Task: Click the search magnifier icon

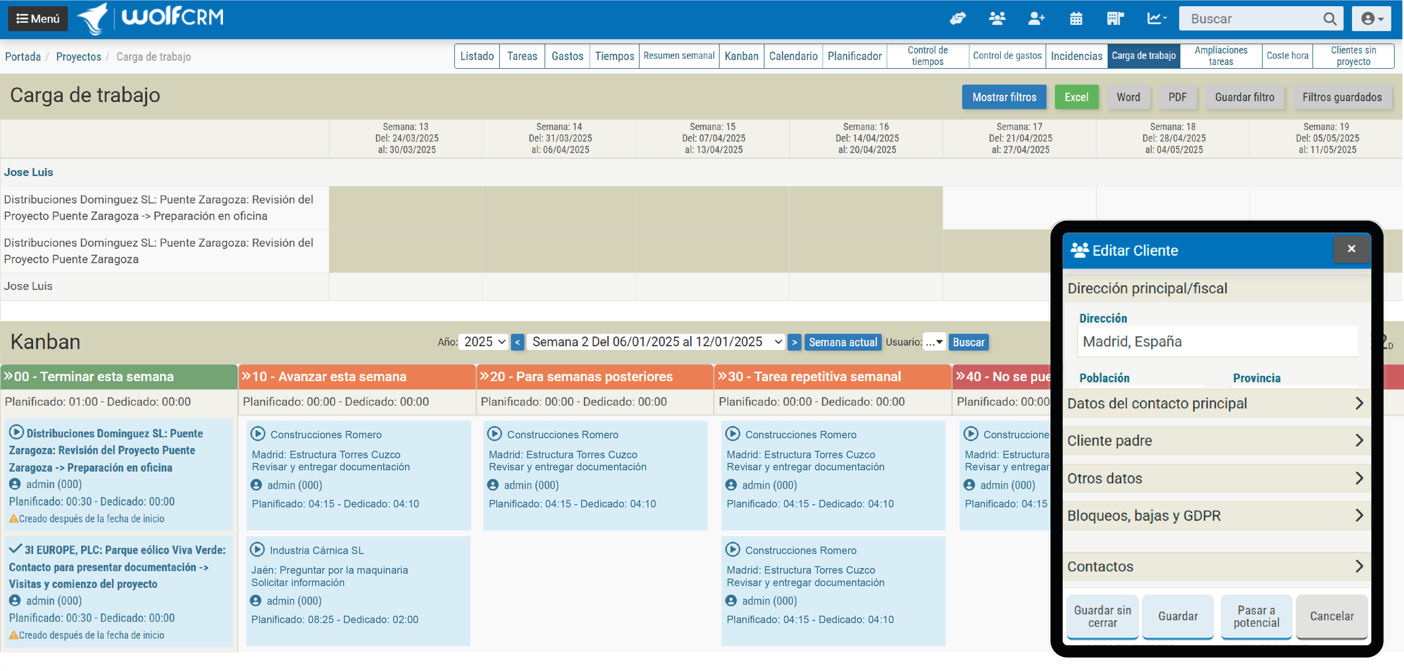Action: pos(1329,19)
